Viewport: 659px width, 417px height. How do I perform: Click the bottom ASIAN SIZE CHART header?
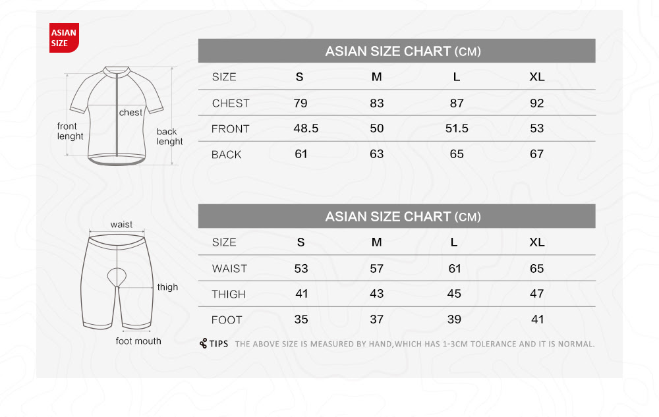click(397, 216)
